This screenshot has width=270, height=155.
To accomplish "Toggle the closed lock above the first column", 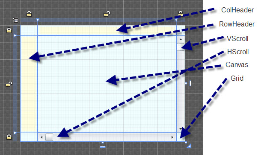I will [x=29, y=14].
